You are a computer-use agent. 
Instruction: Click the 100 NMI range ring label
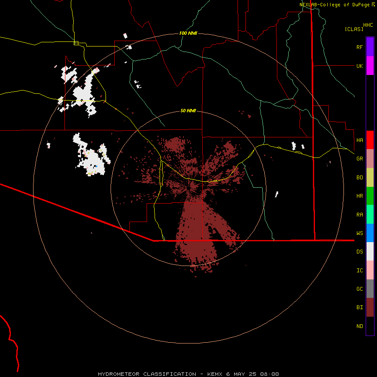click(188, 33)
